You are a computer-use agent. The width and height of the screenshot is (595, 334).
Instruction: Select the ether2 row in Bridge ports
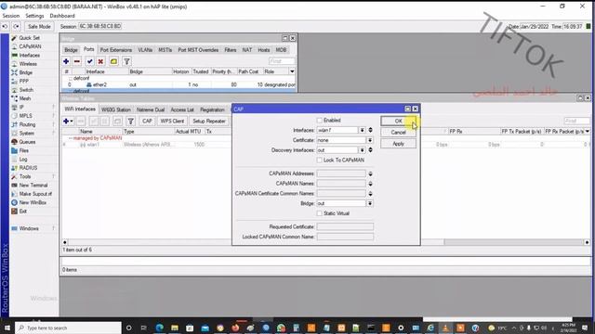click(178, 84)
